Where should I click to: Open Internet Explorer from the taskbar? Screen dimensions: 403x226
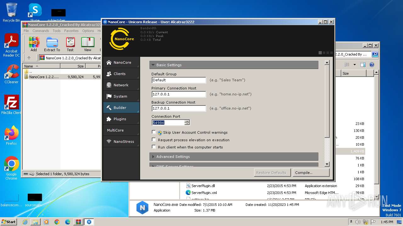[x=25, y=222]
